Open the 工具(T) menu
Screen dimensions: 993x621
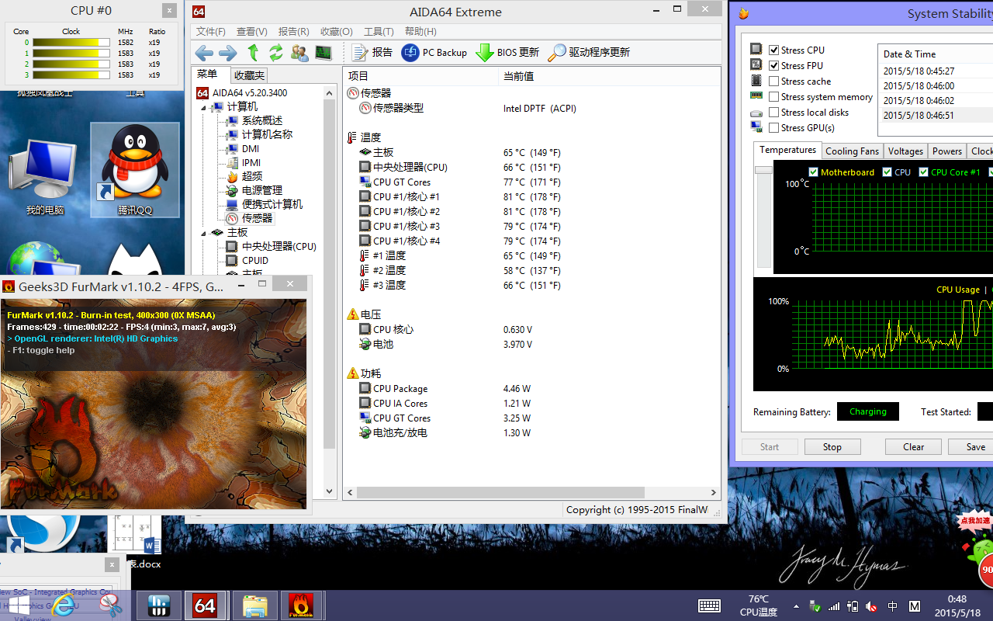click(379, 32)
